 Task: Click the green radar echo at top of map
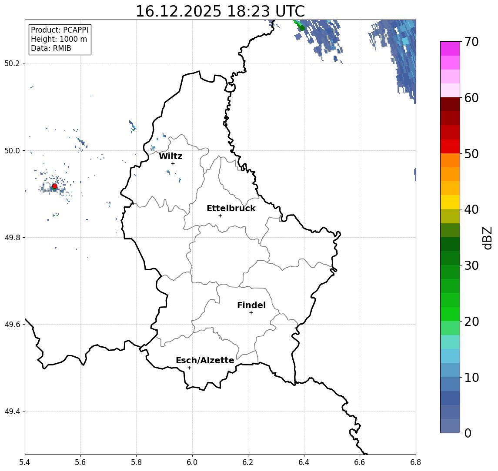click(x=300, y=26)
